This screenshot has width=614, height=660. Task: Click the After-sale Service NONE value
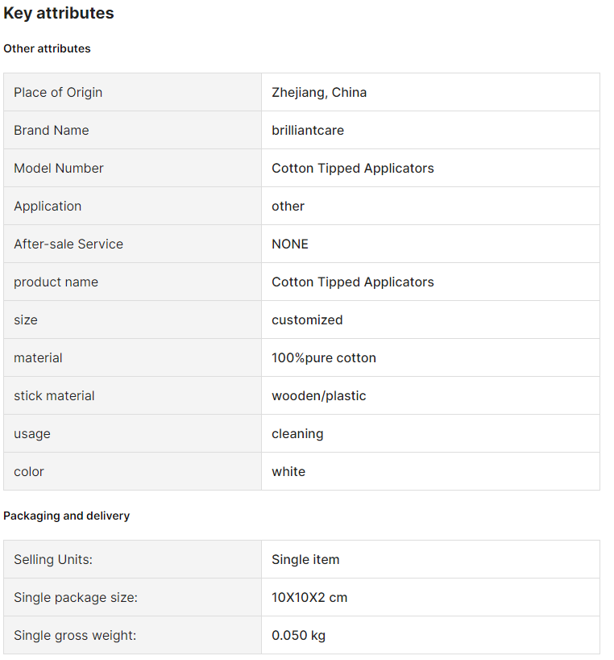click(290, 244)
